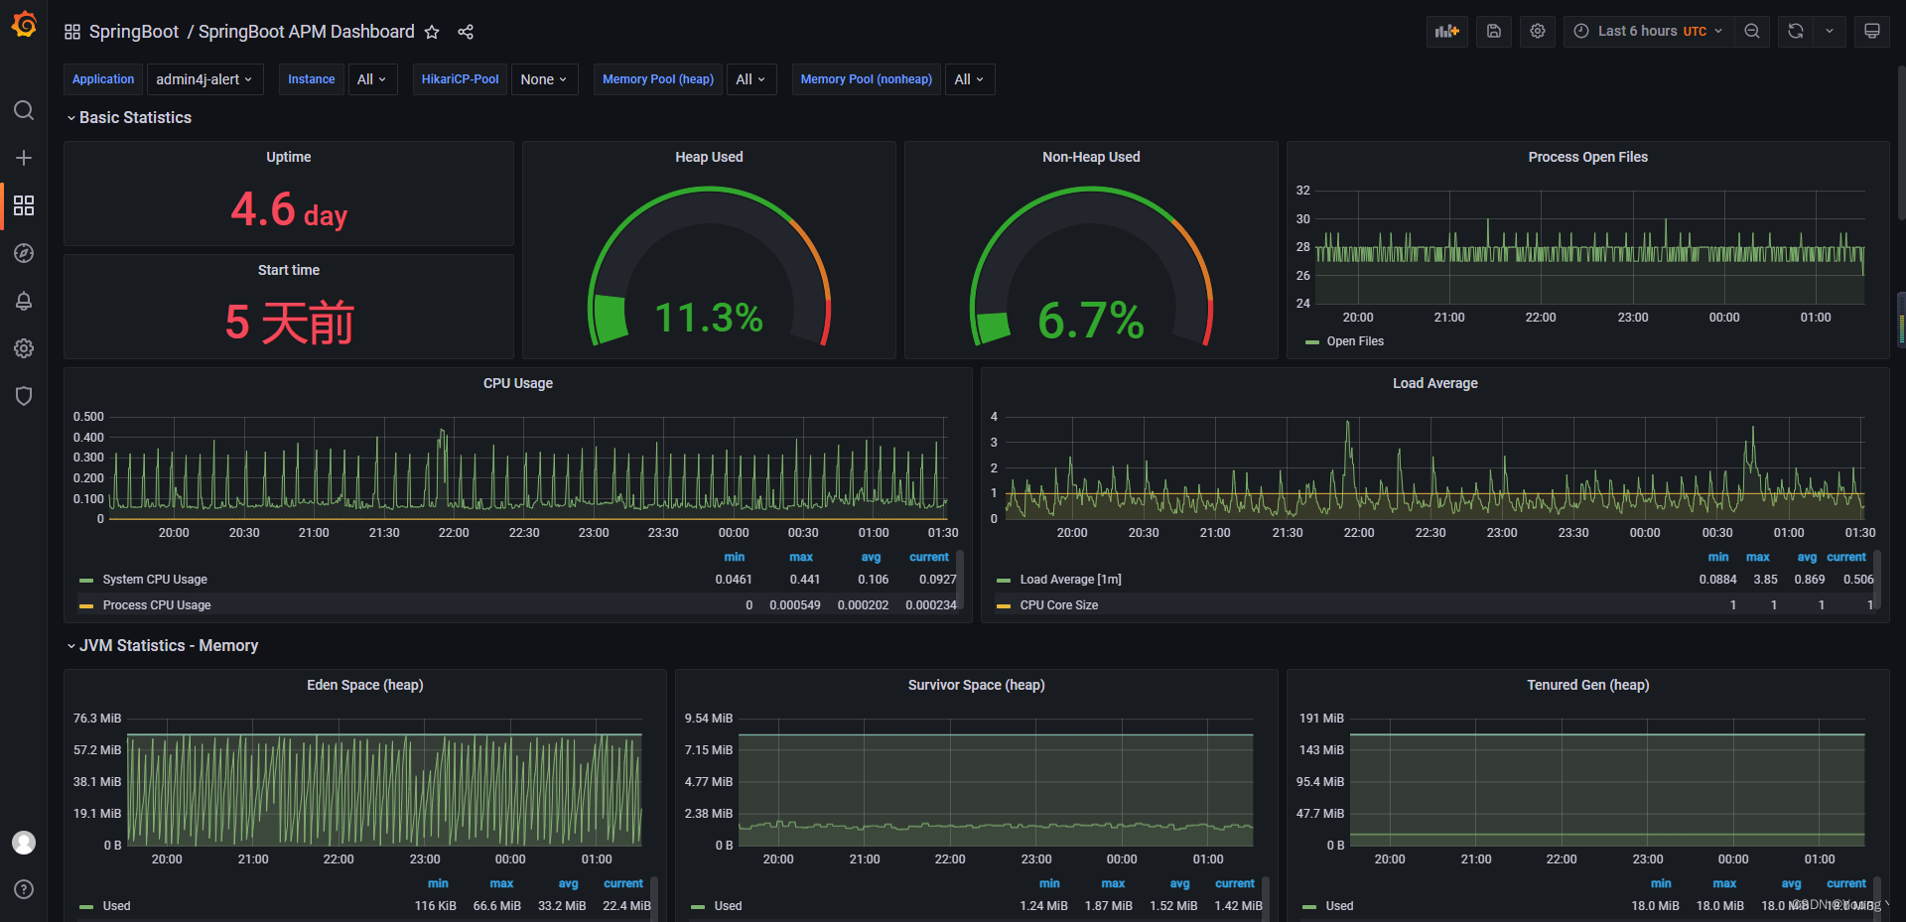1906x922 pixels.
Task: Click the Add panel icon
Action: click(1447, 31)
